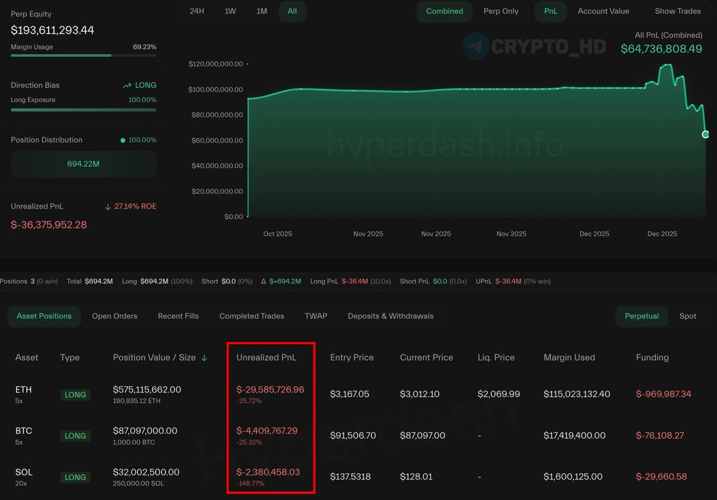Select the All time range

pyautogui.click(x=292, y=11)
